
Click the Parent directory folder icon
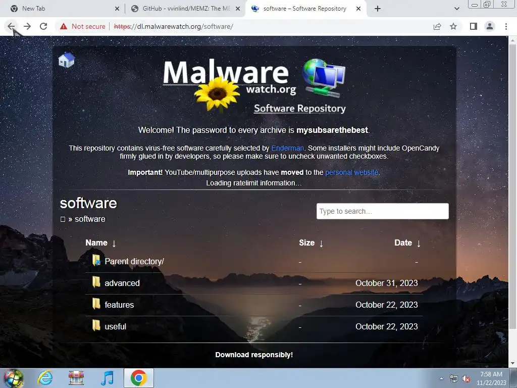coord(96,261)
